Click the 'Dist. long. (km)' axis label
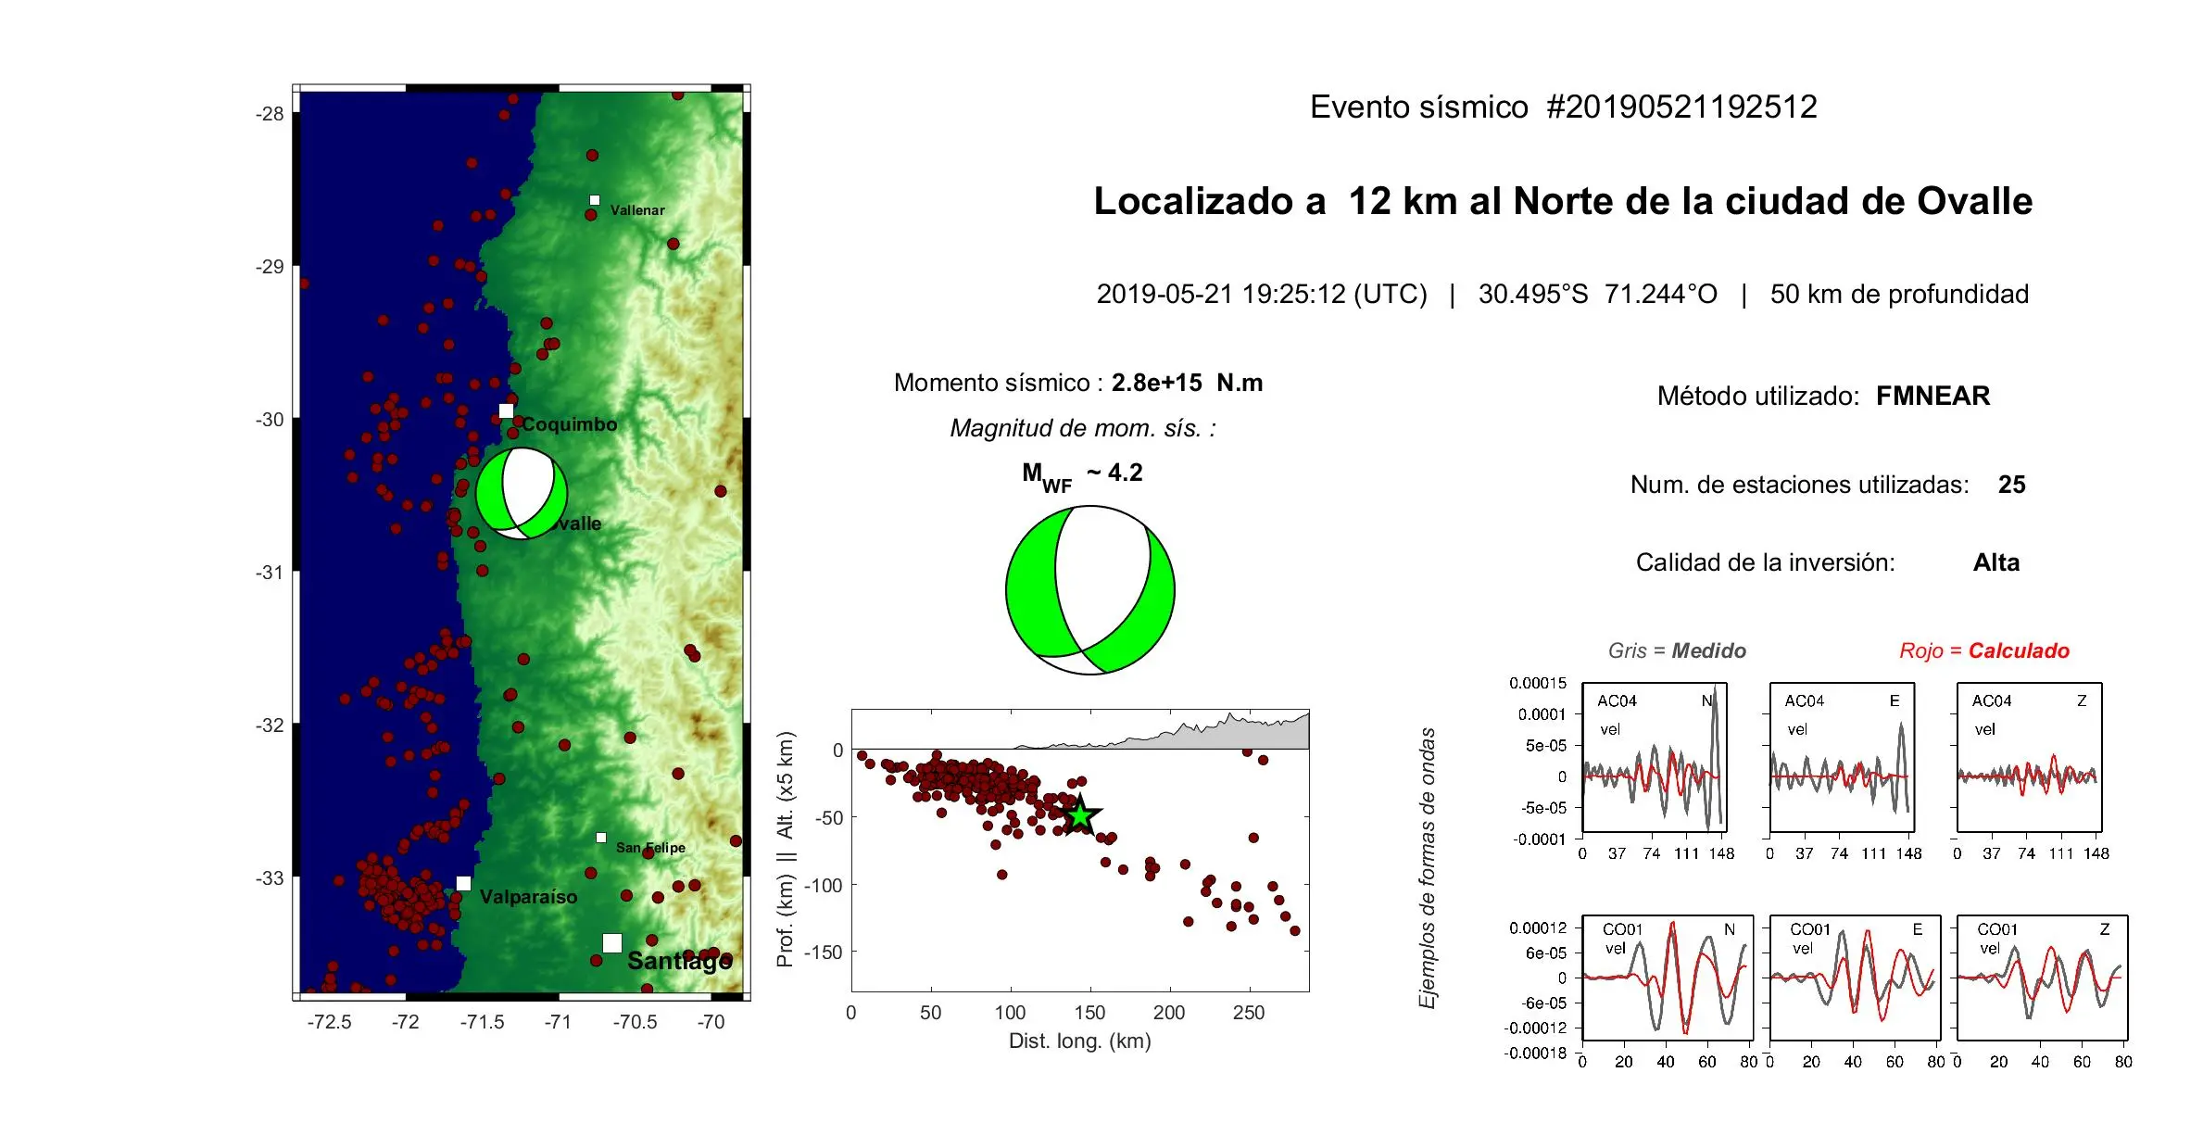Image resolution: width=2203 pixels, height=1123 pixels. 1080,1041
